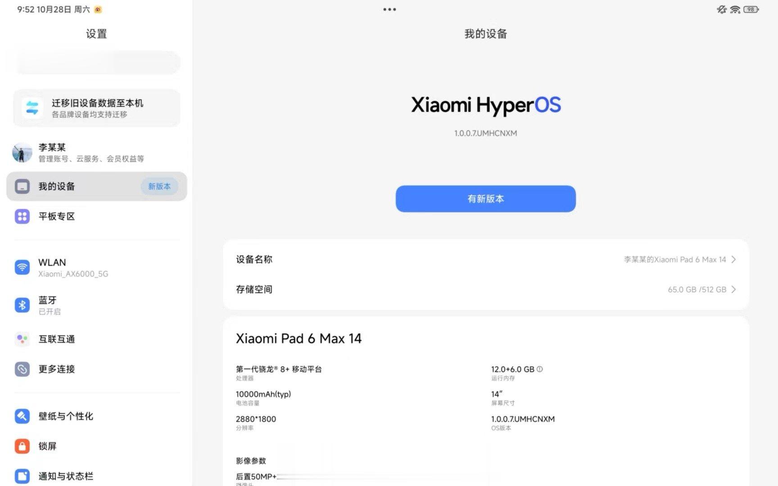Open 迁移旧设备数据至本机 card
778x486 pixels.
point(97,108)
